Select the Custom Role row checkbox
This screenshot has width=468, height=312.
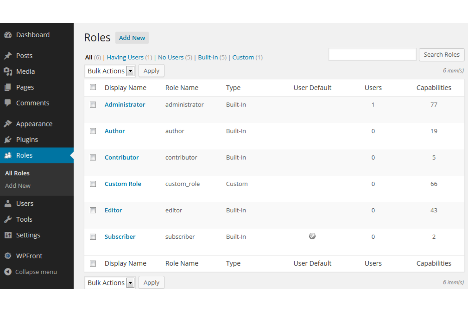(93, 184)
